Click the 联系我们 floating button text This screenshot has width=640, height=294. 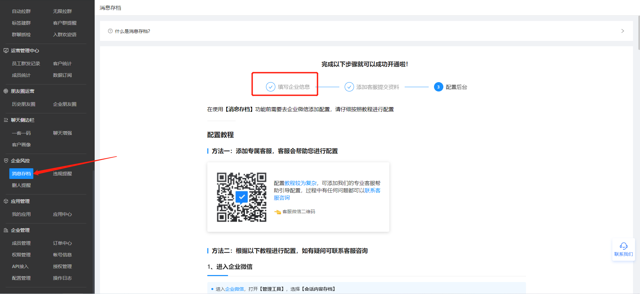coord(623,254)
